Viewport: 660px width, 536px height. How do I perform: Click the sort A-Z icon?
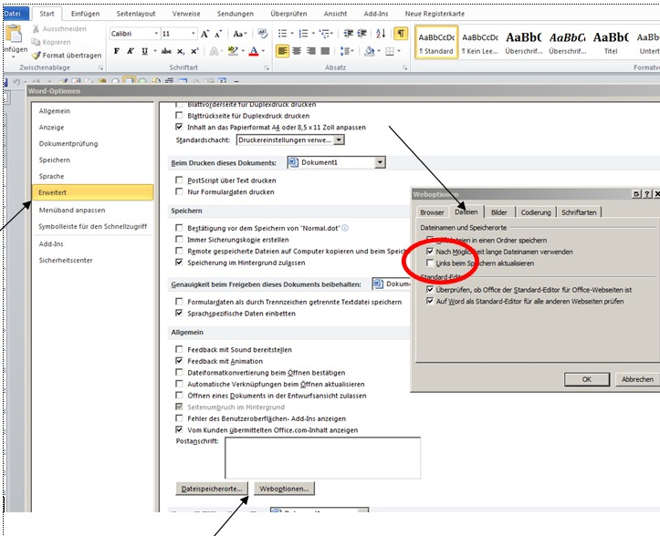pyautogui.click(x=381, y=33)
